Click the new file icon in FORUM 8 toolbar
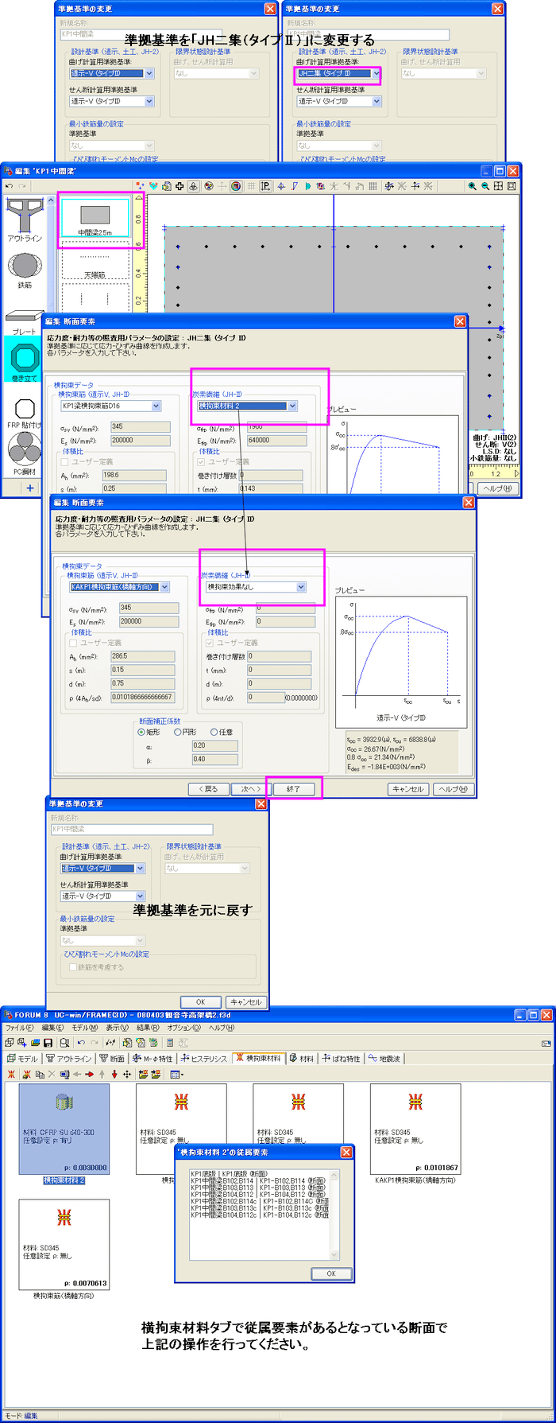 (9, 1042)
